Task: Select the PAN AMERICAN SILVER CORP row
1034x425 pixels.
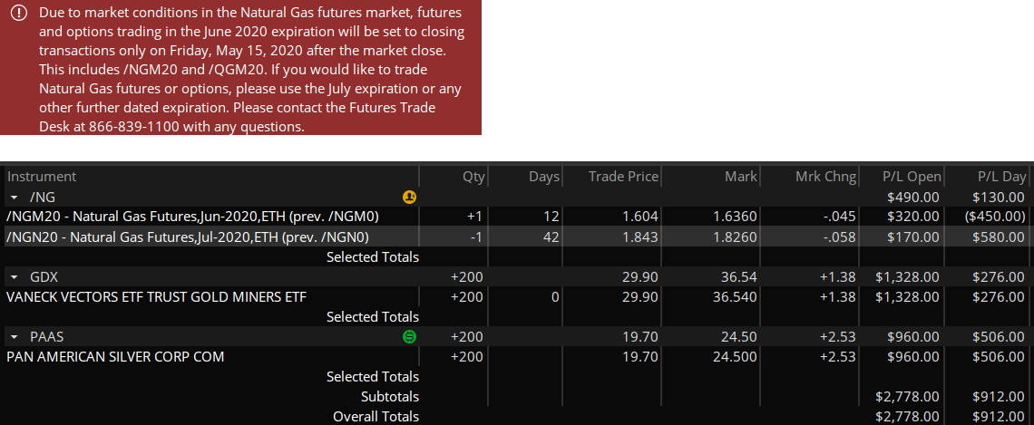Action: point(517,357)
